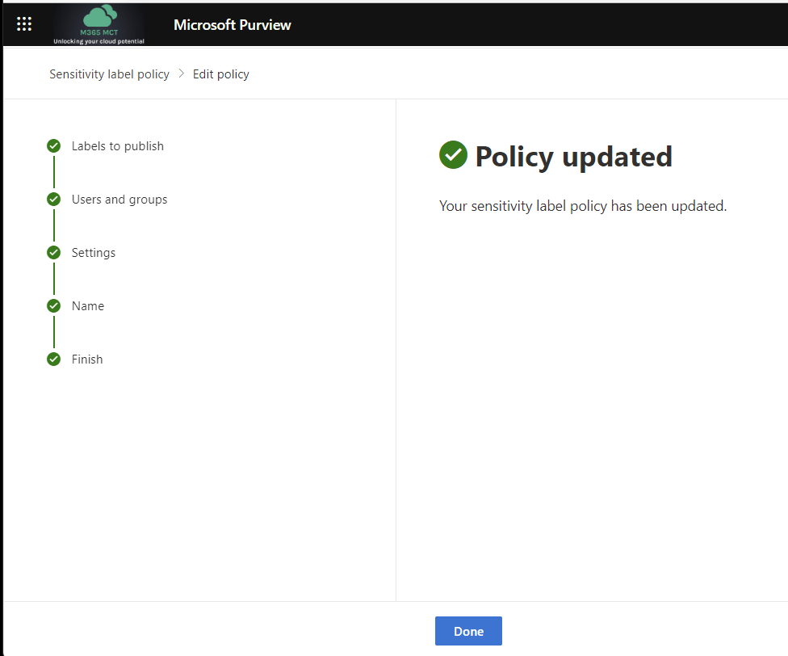Click the M365 MCT cloud logo
788x656 pixels.
click(98, 23)
